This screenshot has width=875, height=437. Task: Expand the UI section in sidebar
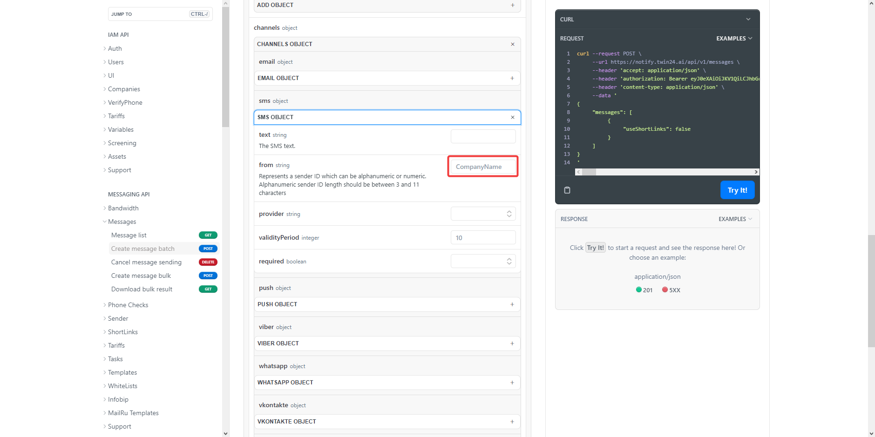click(x=111, y=75)
